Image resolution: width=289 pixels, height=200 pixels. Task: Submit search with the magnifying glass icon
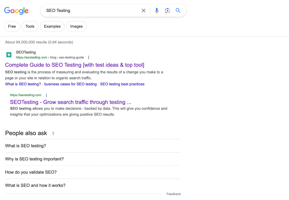click(178, 11)
